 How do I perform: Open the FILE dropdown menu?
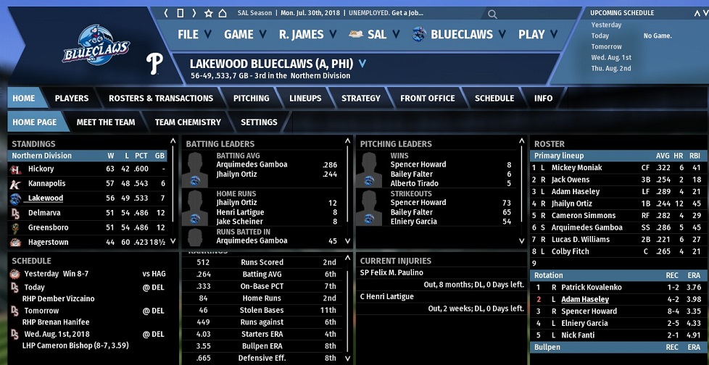click(194, 34)
